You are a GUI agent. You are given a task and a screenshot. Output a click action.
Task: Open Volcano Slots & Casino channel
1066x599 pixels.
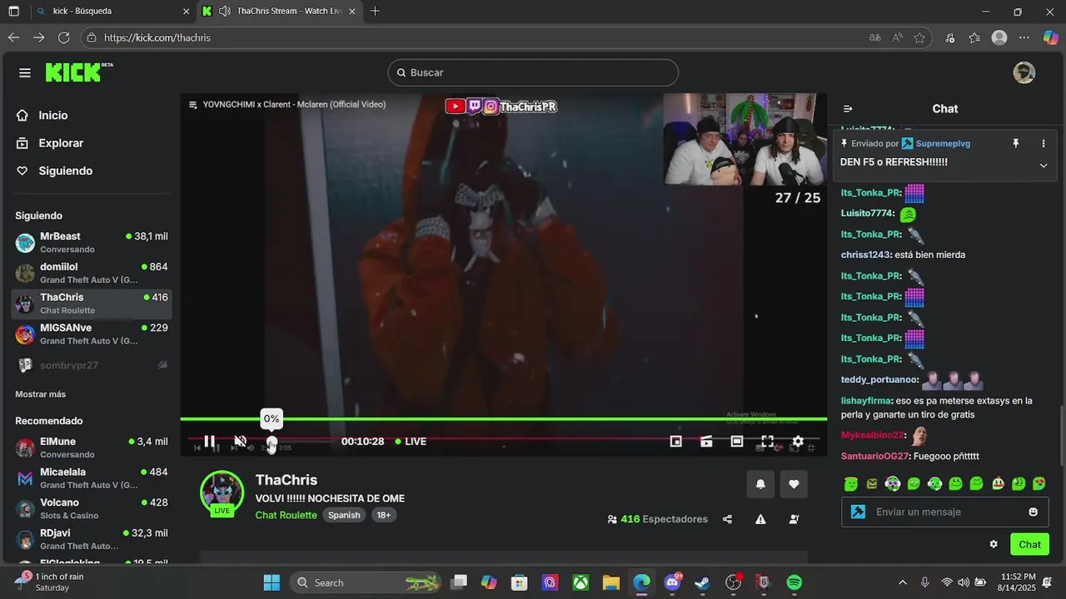92,509
